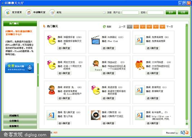The width and height of the screenshot is (192, 138).
Task: Click 进入聊天室 for Q米地带 (7) room
Action: (153, 123)
